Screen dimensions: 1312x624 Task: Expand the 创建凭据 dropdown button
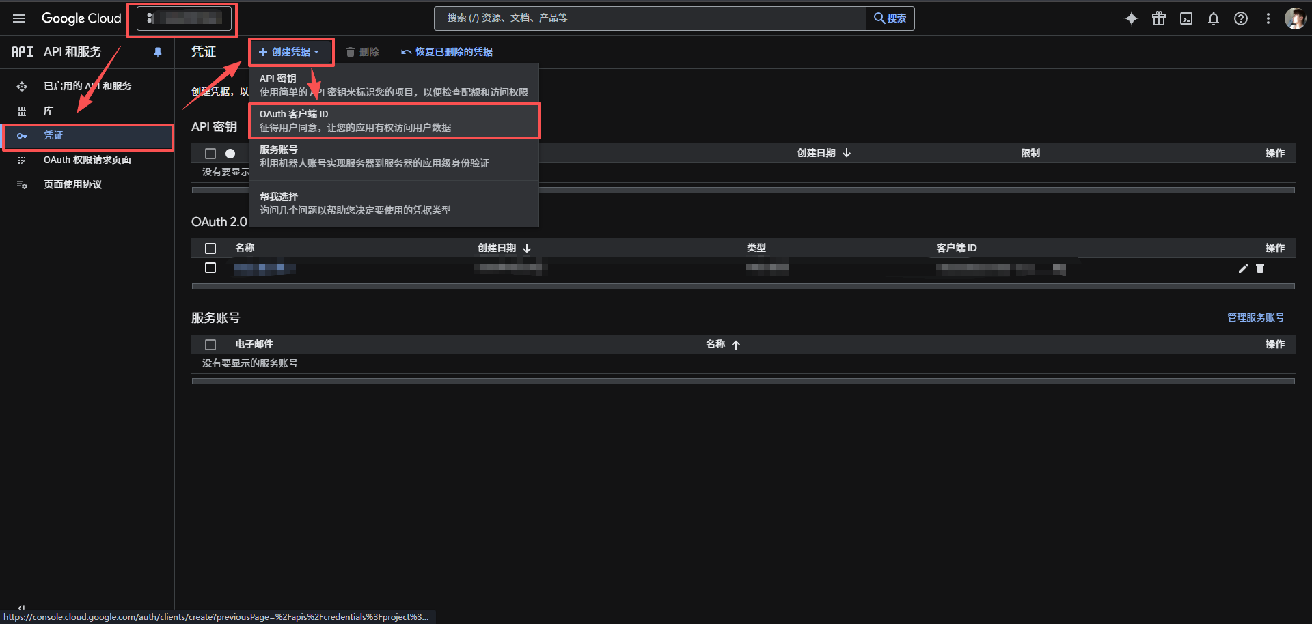click(x=290, y=52)
